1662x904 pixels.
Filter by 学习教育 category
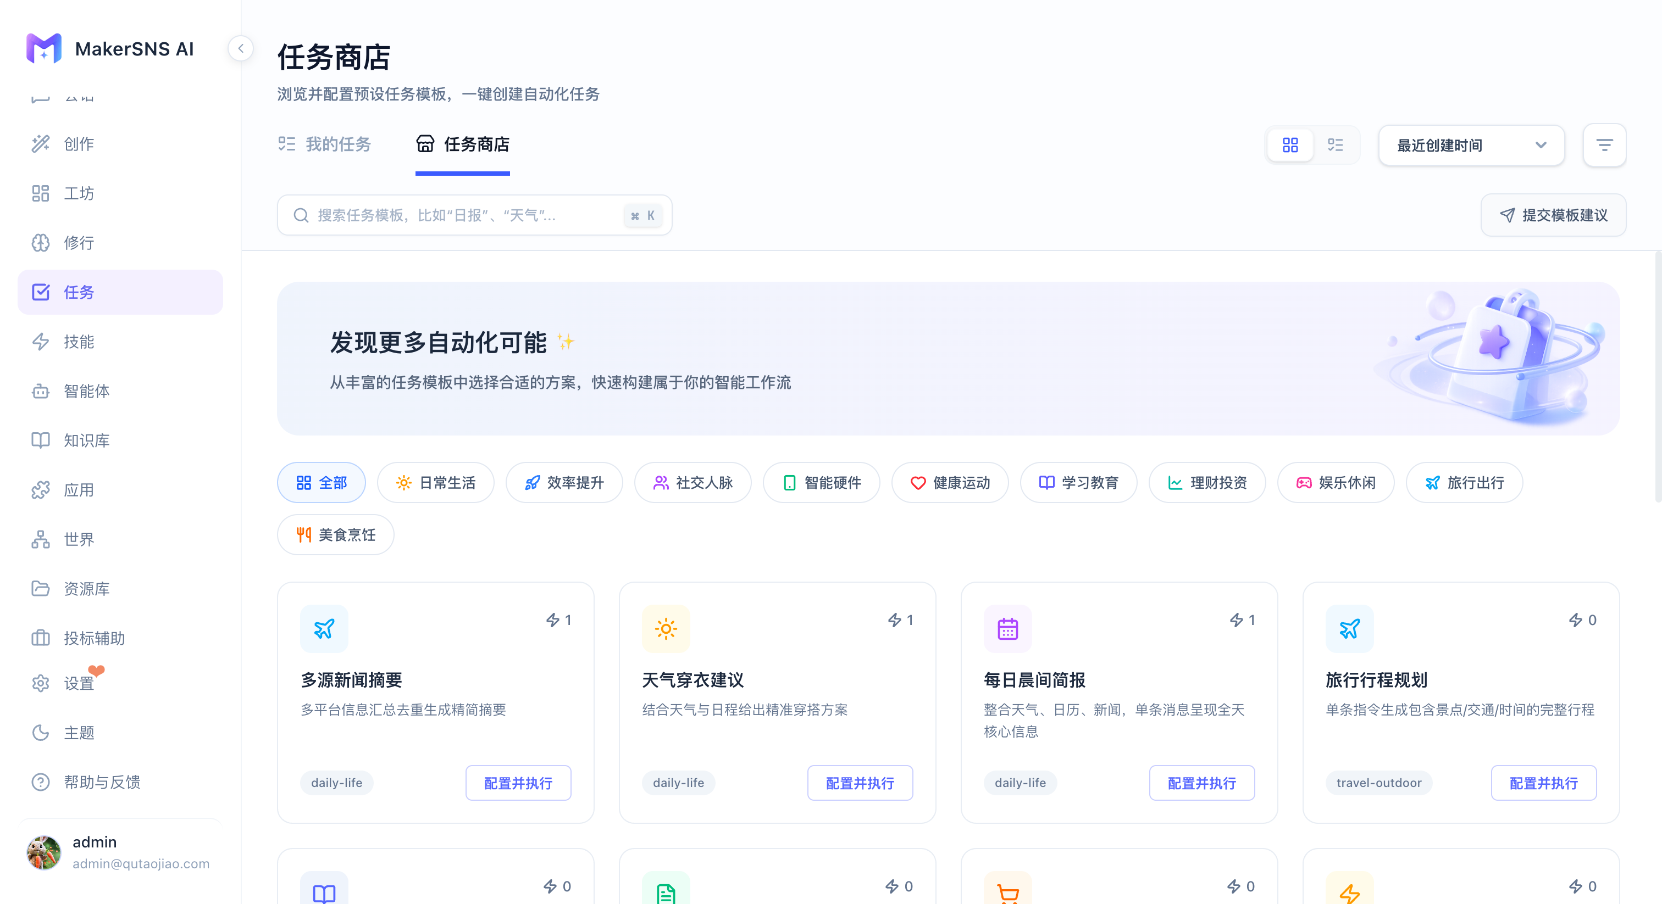[1078, 483]
